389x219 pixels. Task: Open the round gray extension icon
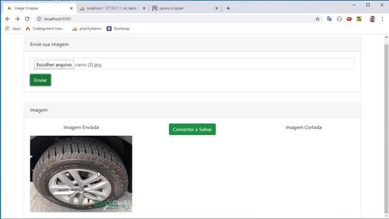[x=339, y=19]
